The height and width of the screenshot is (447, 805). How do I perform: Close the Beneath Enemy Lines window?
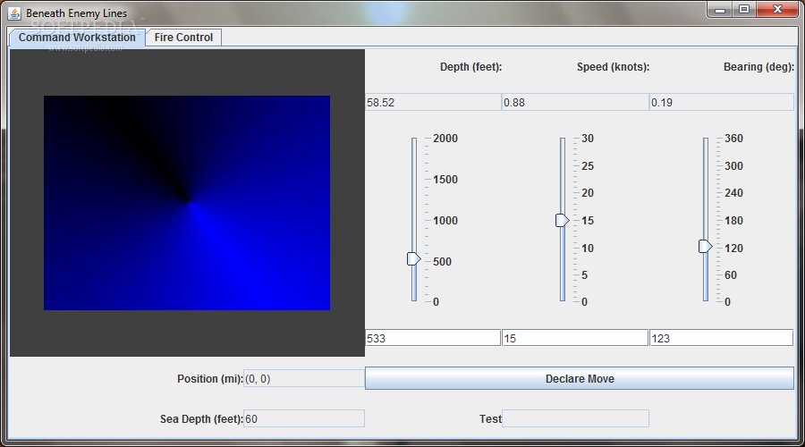coord(777,9)
